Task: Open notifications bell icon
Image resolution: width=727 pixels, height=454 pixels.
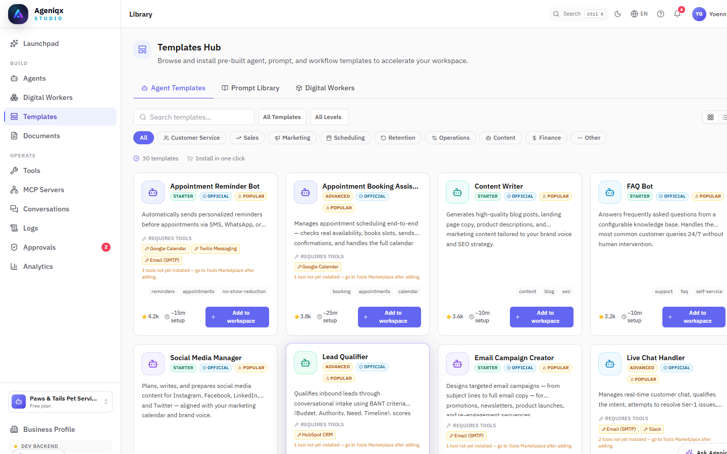Action: pos(678,14)
